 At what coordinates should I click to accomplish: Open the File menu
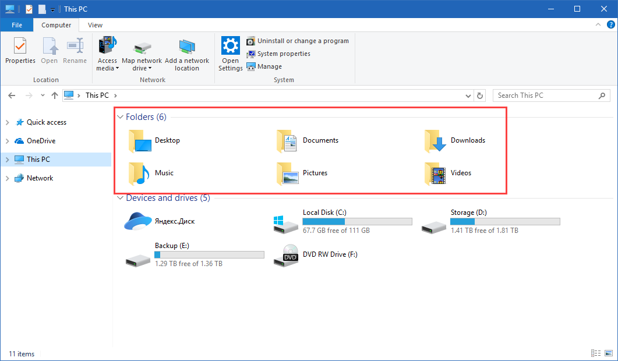[16, 25]
